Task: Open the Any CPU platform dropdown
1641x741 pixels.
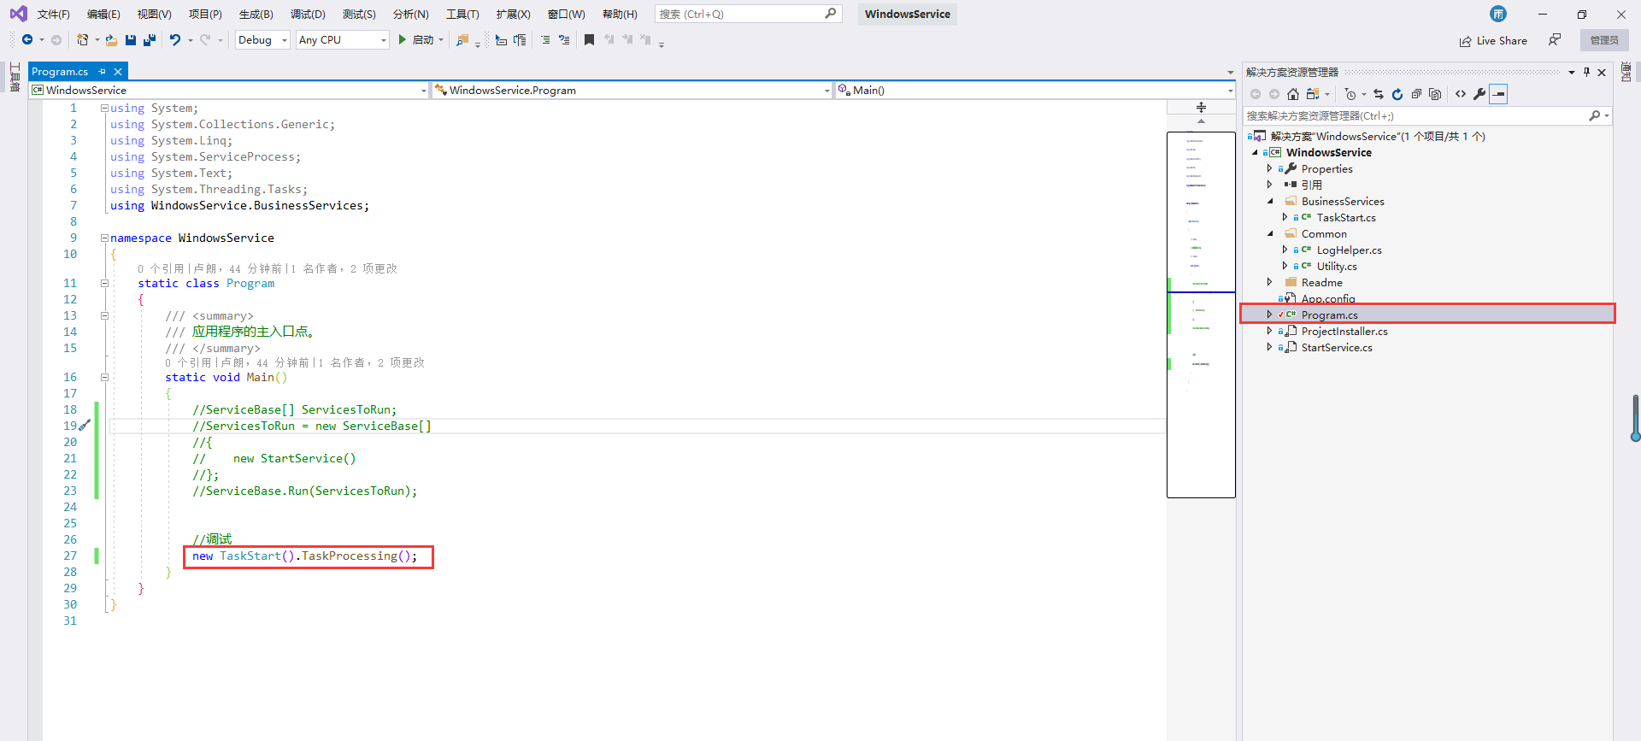Action: tap(343, 40)
